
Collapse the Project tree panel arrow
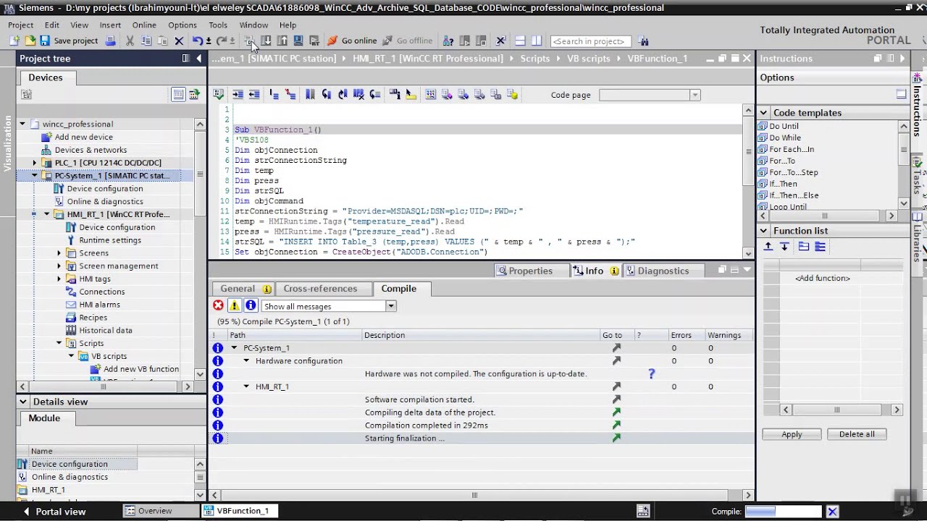(199, 59)
